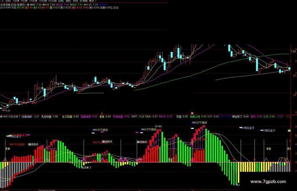Screen dimensions: 297x191
Task: Click the 换0.53% turnover rate value
Action: [94, 8]
